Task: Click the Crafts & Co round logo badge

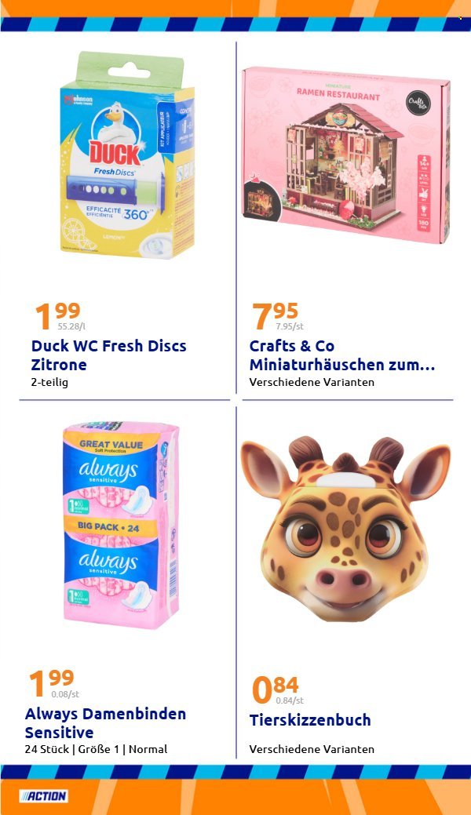Action: pyautogui.click(x=417, y=100)
